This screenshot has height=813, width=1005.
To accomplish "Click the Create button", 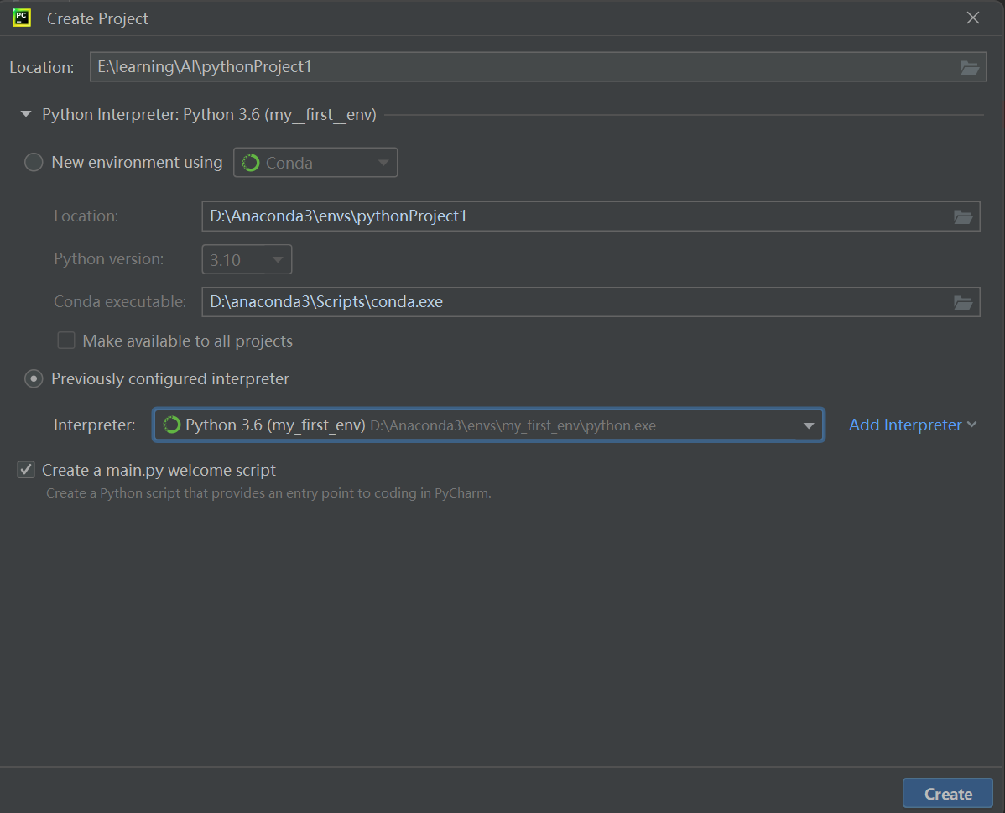I will pyautogui.click(x=948, y=794).
